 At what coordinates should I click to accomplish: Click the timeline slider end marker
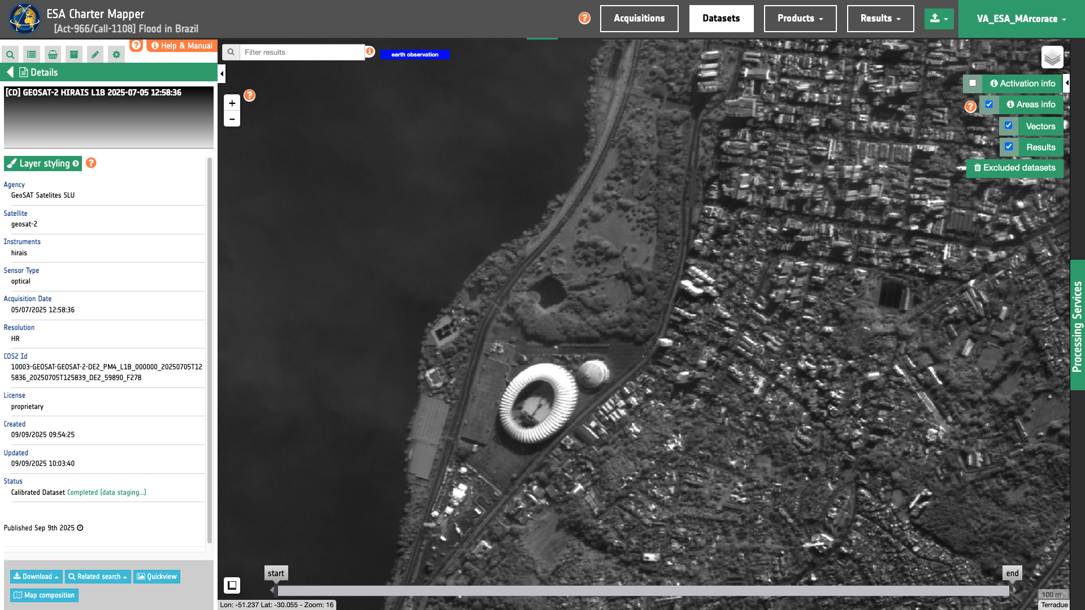coord(1012,573)
